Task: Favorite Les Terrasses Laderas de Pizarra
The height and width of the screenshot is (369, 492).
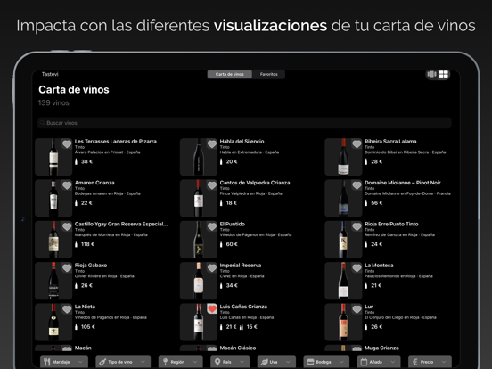Action: click(x=67, y=144)
